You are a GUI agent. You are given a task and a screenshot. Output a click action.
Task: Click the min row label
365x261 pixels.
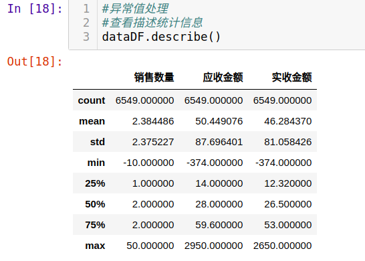(x=96, y=163)
